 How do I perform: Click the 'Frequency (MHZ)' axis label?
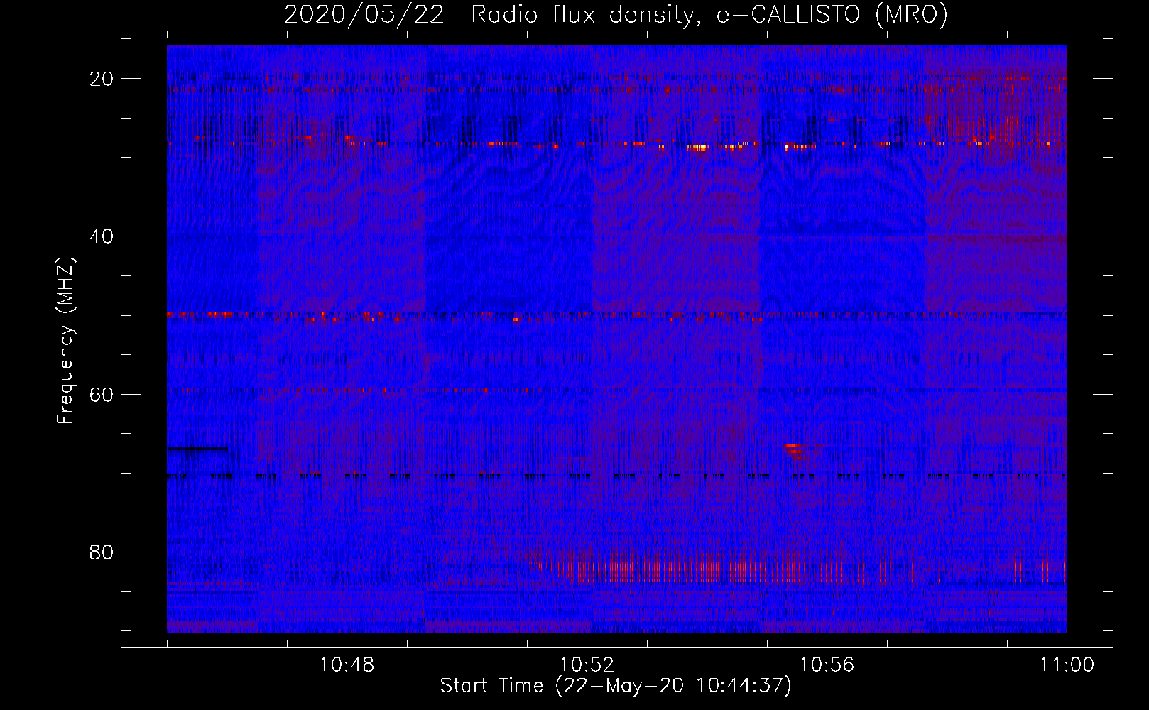tap(65, 341)
